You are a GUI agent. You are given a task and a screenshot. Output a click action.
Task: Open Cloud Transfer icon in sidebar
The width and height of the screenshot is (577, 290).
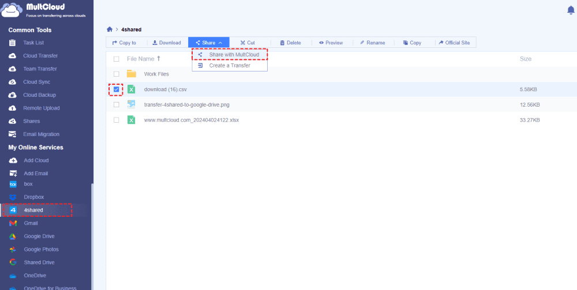coord(13,56)
